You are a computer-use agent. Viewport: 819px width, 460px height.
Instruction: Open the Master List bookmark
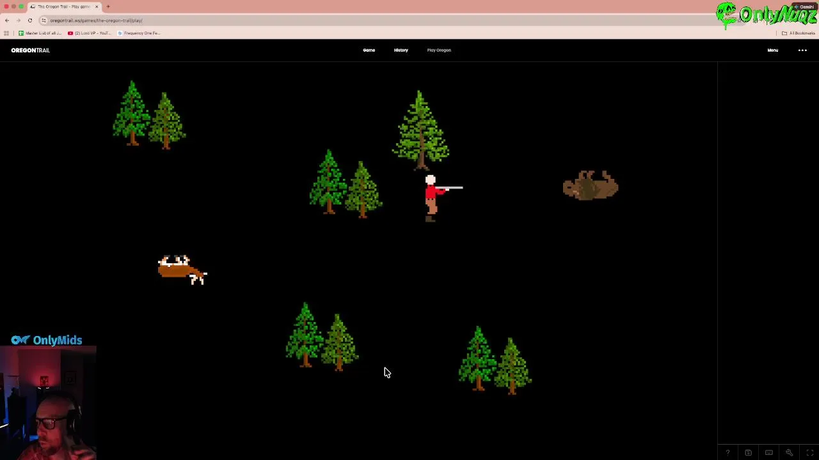tap(40, 33)
